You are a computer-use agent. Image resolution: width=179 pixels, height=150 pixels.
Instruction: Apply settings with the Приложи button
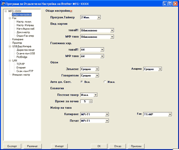pyautogui.click(x=136, y=146)
